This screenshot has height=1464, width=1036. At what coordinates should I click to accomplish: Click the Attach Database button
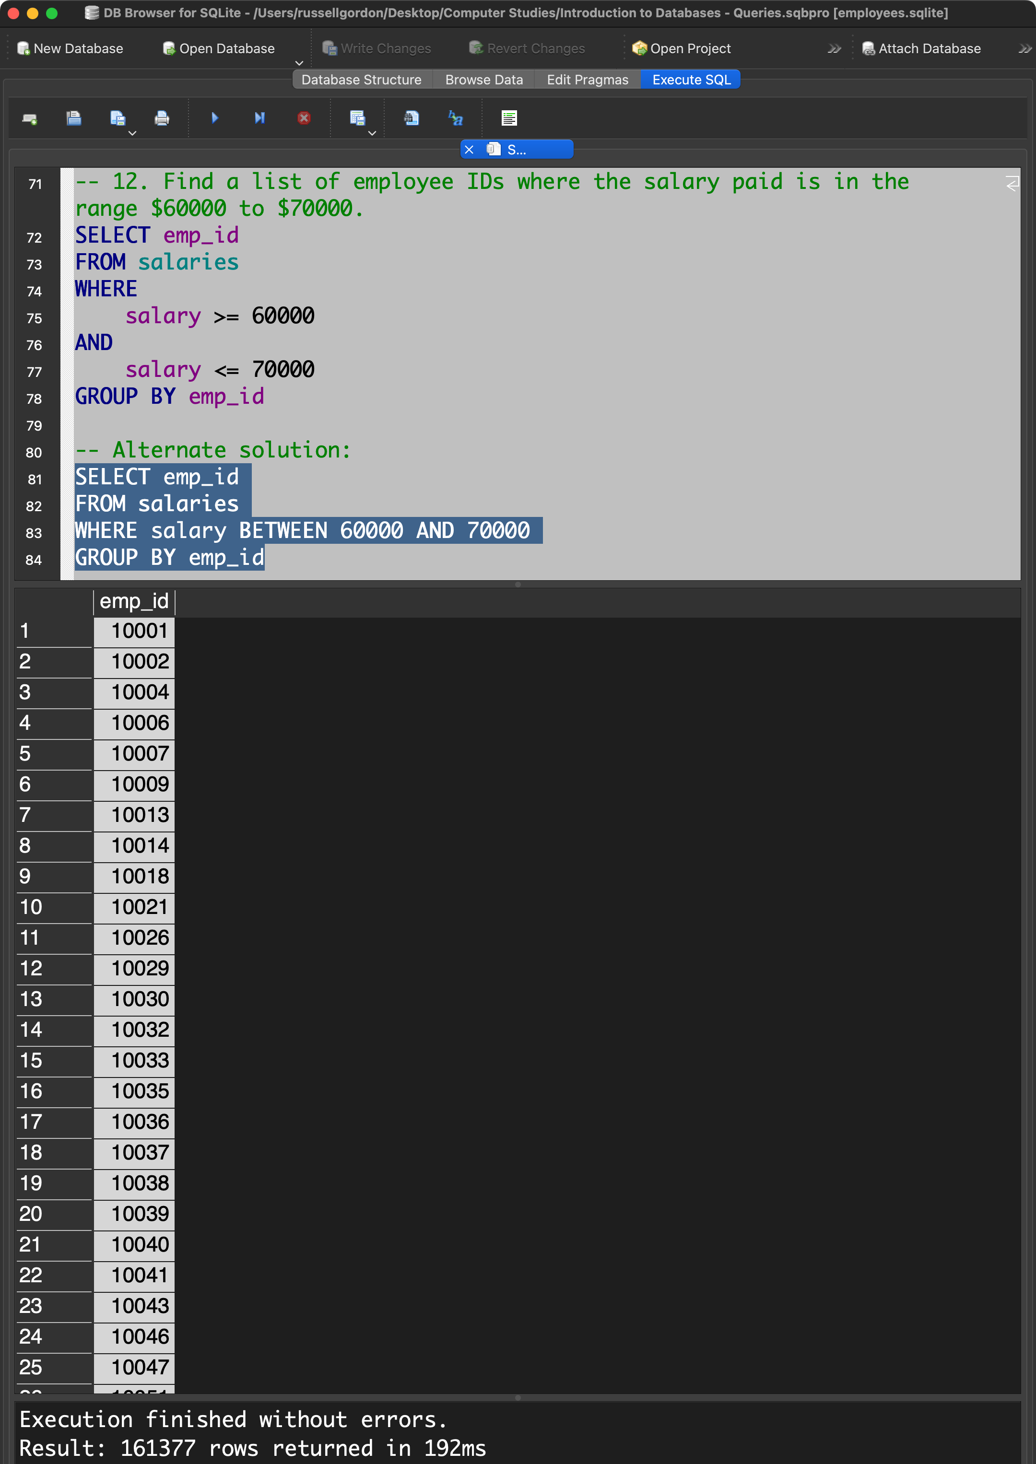(x=921, y=48)
